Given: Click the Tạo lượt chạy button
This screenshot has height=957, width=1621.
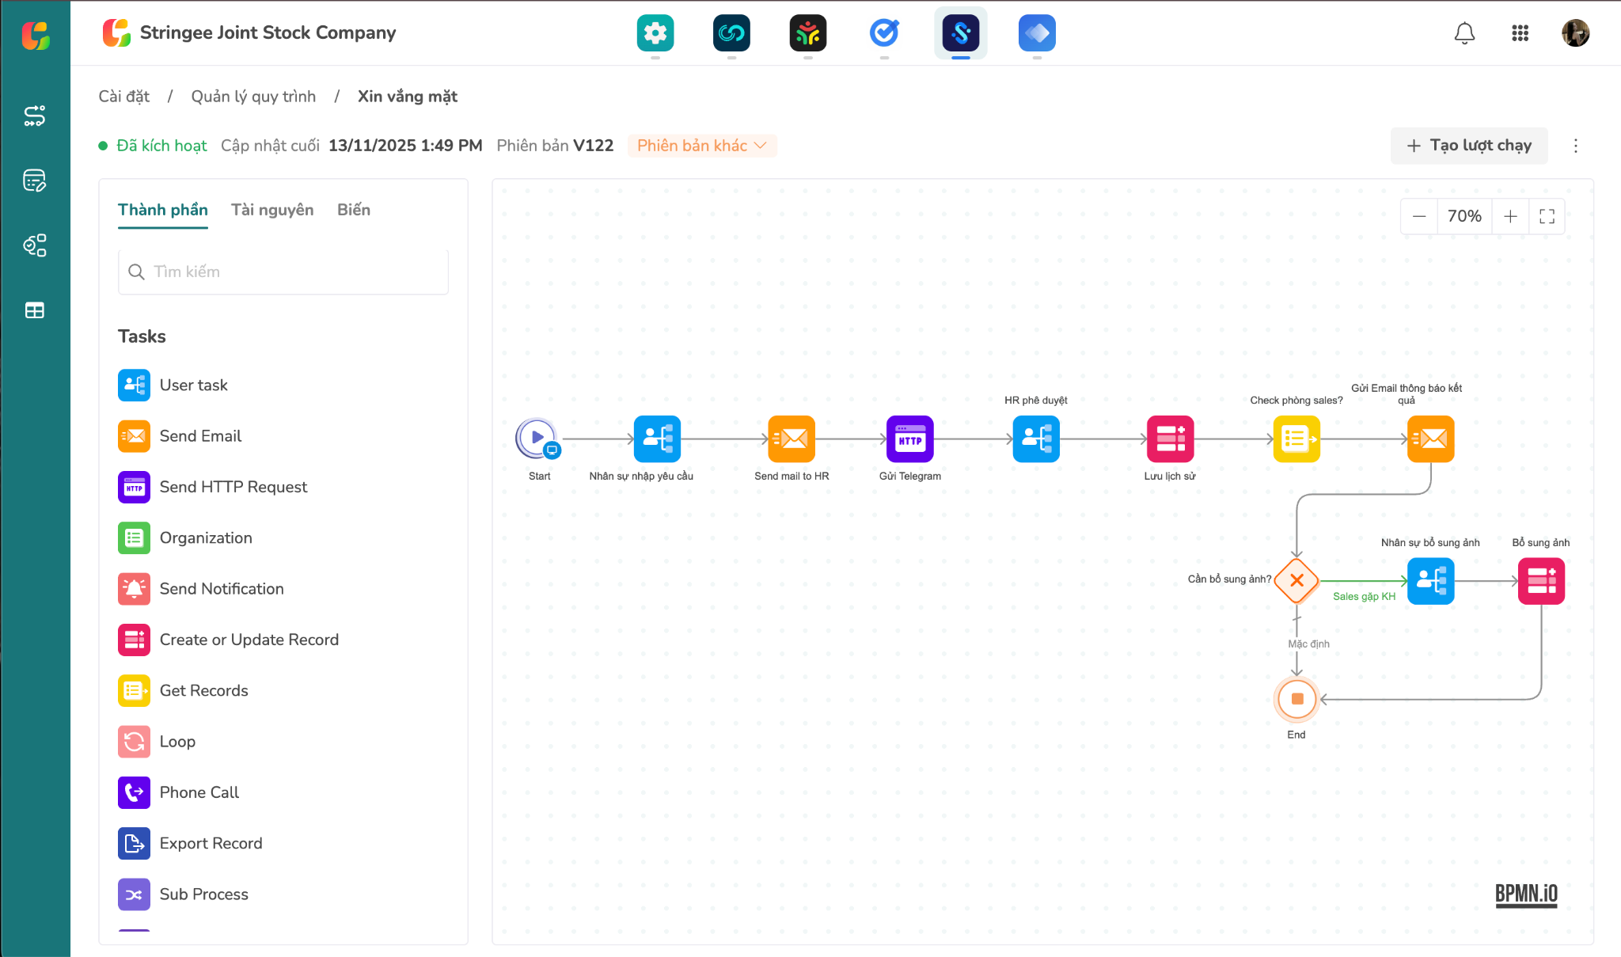Looking at the screenshot, I should pyautogui.click(x=1469, y=146).
